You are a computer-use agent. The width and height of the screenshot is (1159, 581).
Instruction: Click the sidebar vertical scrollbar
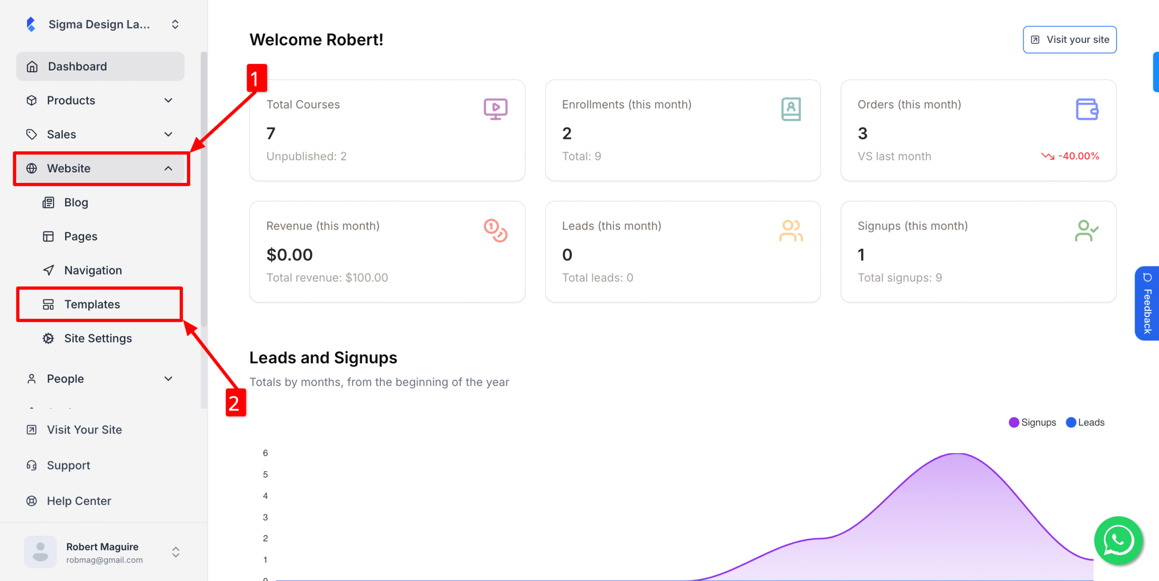coord(204,189)
